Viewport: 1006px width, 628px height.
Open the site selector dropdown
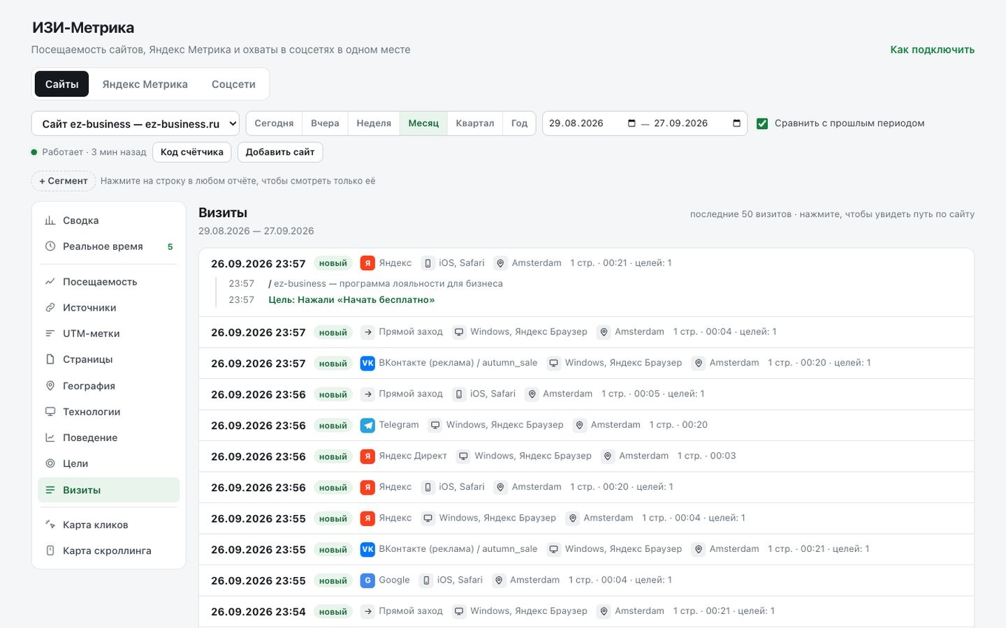(x=136, y=124)
